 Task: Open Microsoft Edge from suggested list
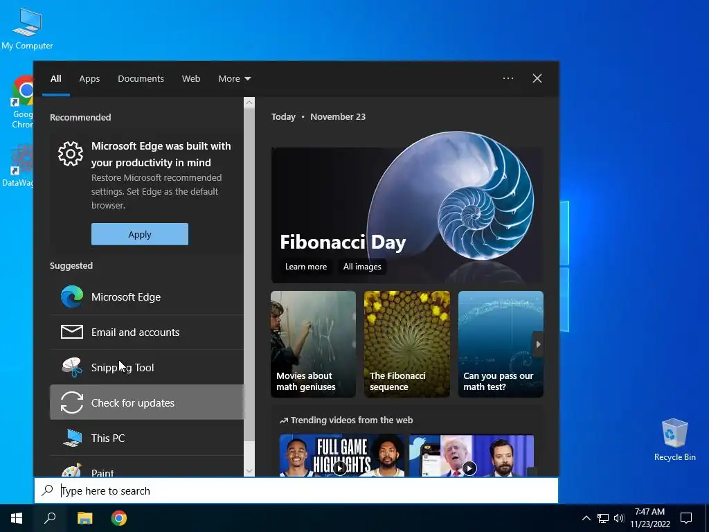tap(147, 296)
